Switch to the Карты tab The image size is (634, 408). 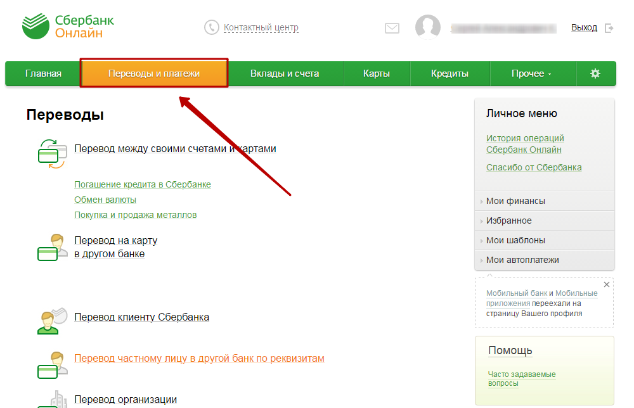[377, 73]
